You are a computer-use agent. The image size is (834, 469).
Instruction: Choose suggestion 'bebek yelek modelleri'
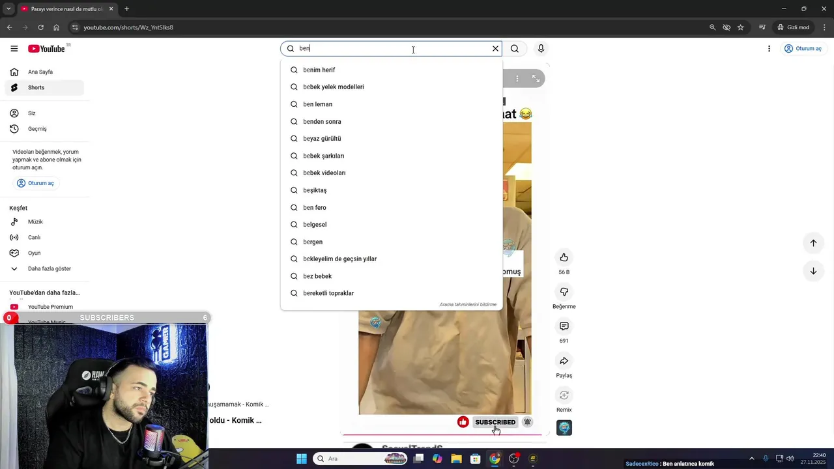[392, 87]
